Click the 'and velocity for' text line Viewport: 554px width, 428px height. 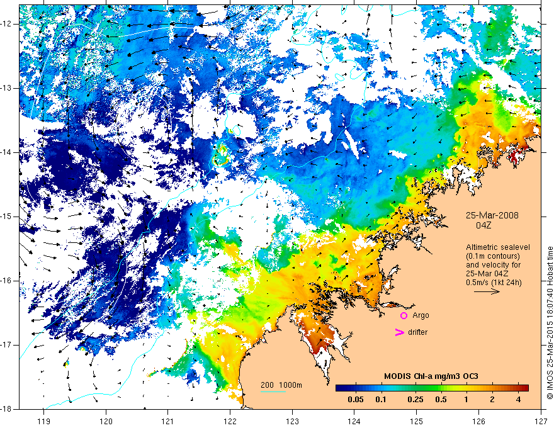[493, 265]
